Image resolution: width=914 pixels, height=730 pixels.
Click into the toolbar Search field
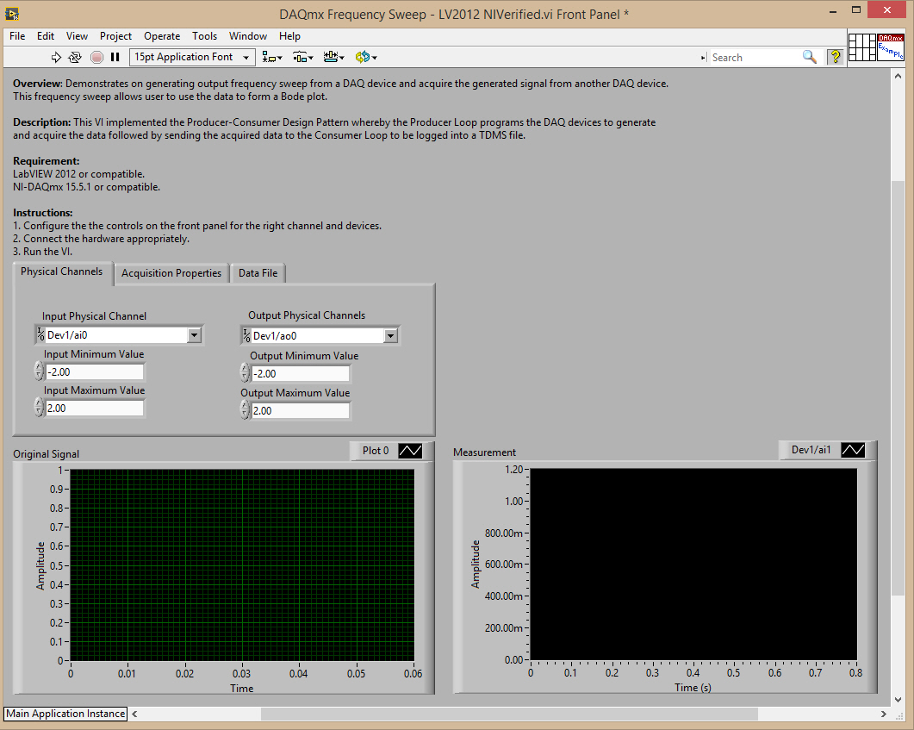pyautogui.click(x=755, y=57)
